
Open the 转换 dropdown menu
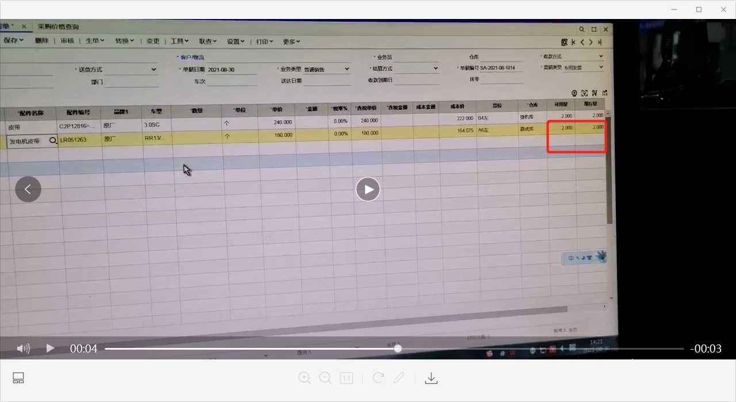tap(124, 41)
